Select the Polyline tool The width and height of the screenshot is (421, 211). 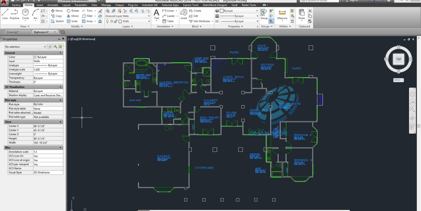pyautogui.click(x=15, y=14)
